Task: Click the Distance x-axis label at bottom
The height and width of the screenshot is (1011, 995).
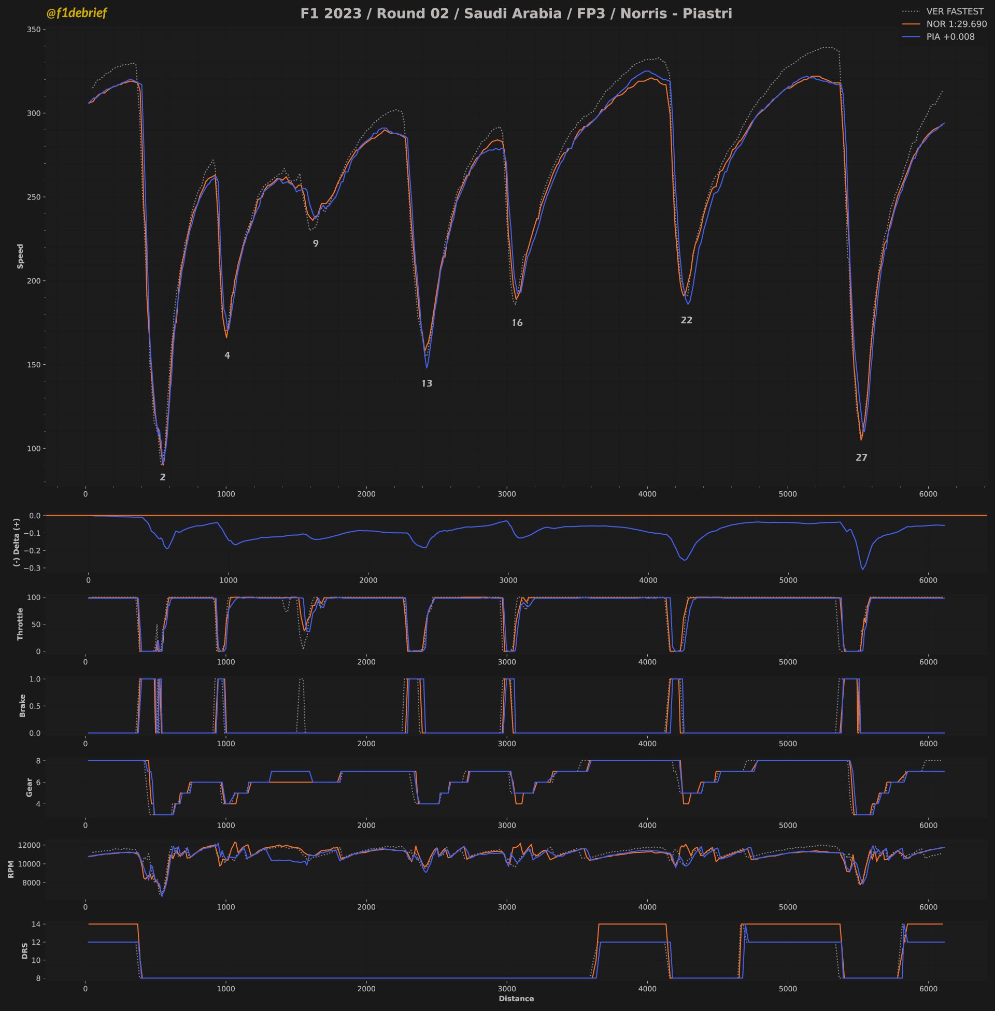Action: click(516, 999)
